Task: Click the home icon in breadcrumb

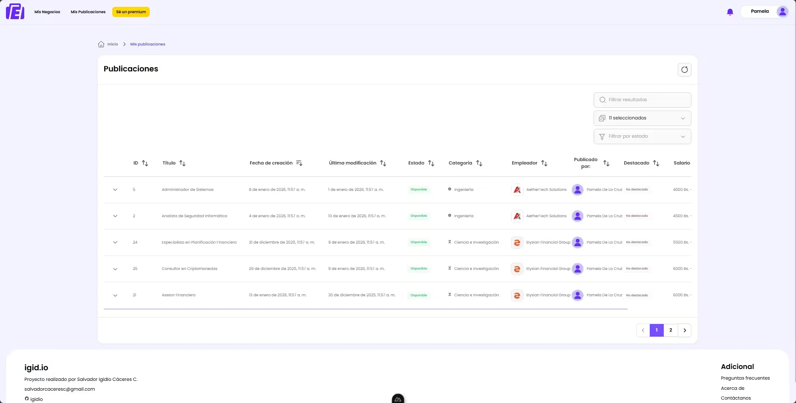Action: (x=101, y=44)
